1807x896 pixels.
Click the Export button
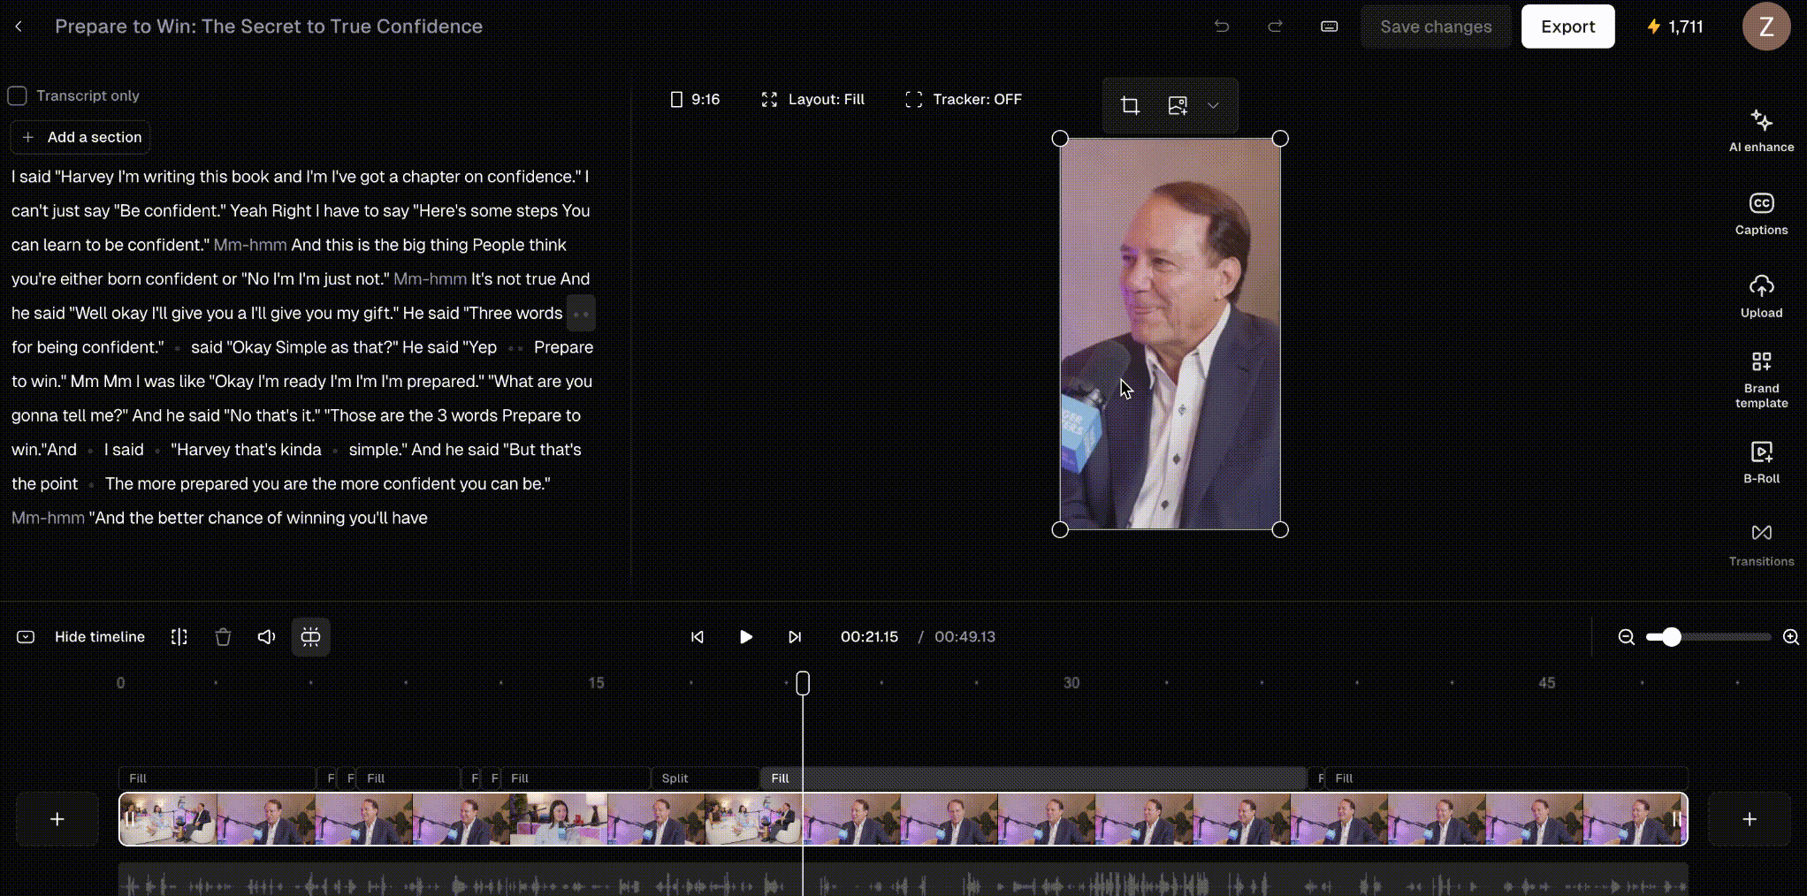pyautogui.click(x=1567, y=27)
